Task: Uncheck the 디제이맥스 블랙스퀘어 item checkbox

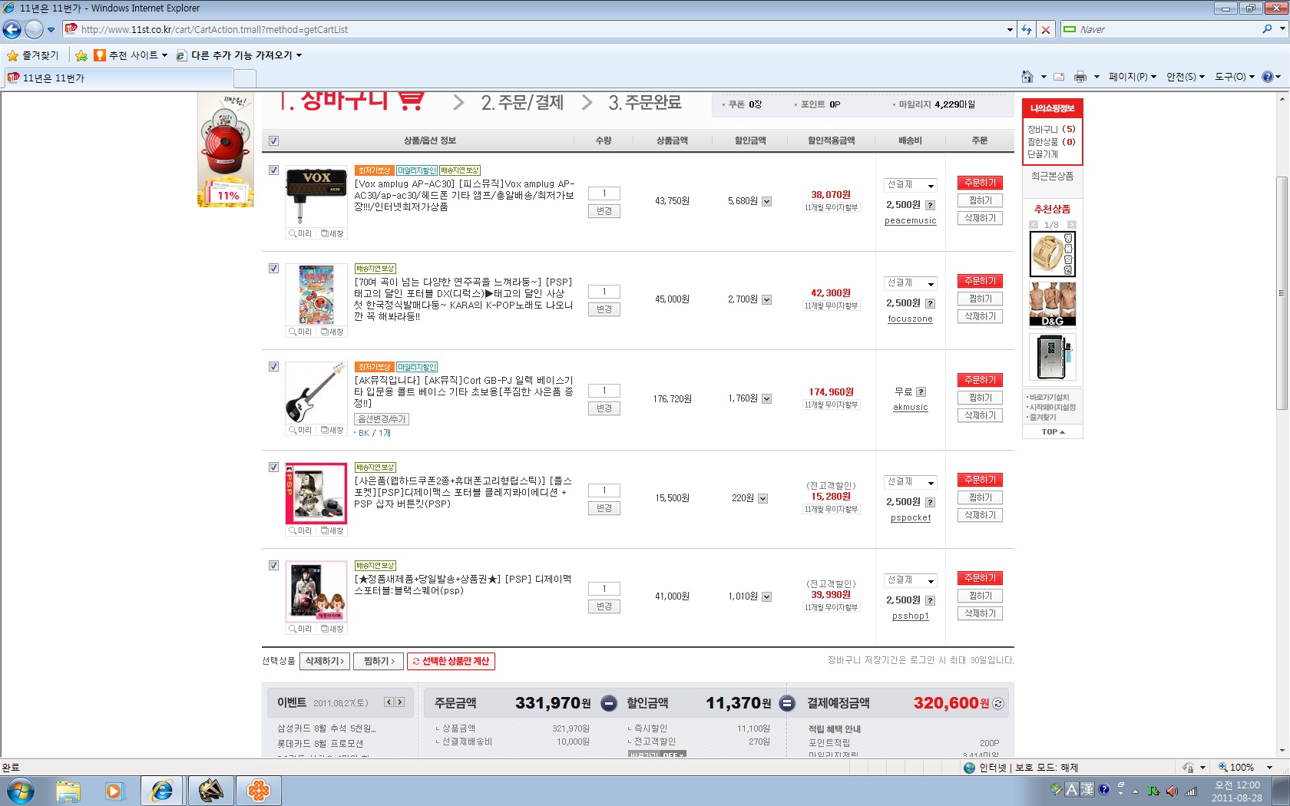Action: pyautogui.click(x=273, y=565)
